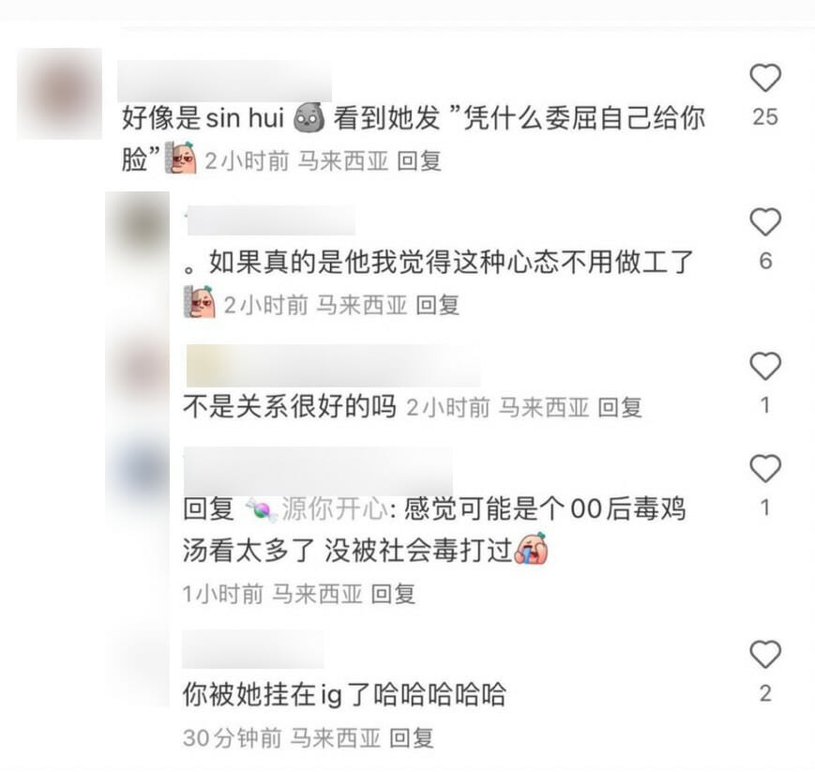The height and width of the screenshot is (772, 815).
Task: Click 回复 under the 30分钟前 comment
Action: 411,737
